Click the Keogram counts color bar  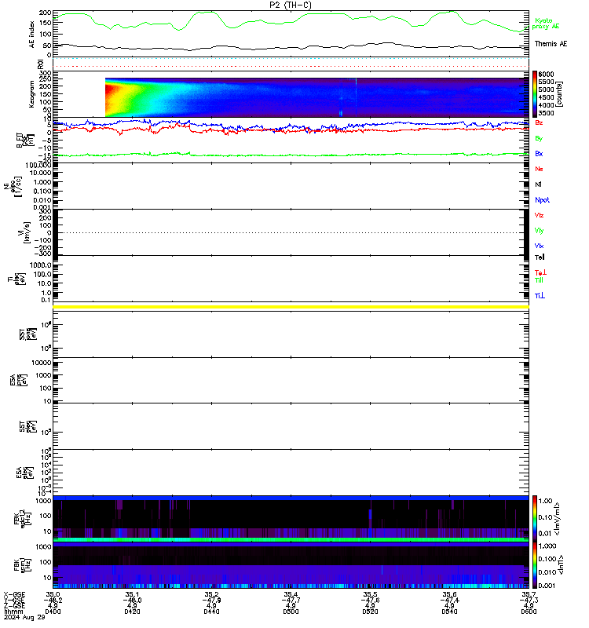(x=535, y=93)
